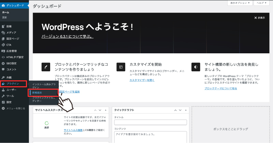Viewport: 273px width, 143px height.
Task: Click the 外観 paintbrush icon
Action: (3, 77)
